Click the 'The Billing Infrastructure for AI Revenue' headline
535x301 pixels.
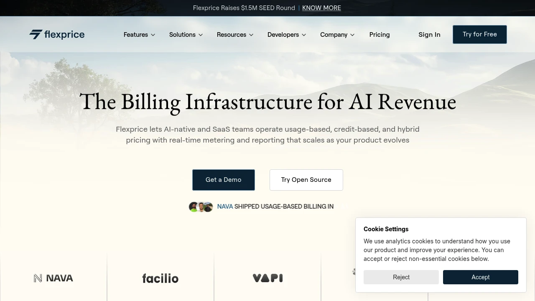pyautogui.click(x=267, y=102)
